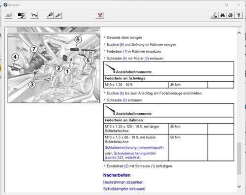Click callout number 2 in diagram
The image size is (246, 195).
(x=59, y=68)
